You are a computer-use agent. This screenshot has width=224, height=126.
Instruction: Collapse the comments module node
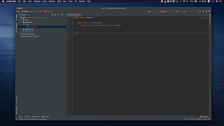(x=21, y=22)
